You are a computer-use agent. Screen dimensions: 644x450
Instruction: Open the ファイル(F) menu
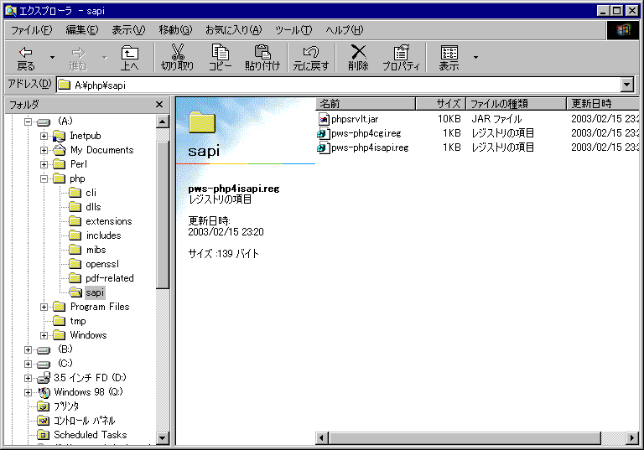pos(32,30)
